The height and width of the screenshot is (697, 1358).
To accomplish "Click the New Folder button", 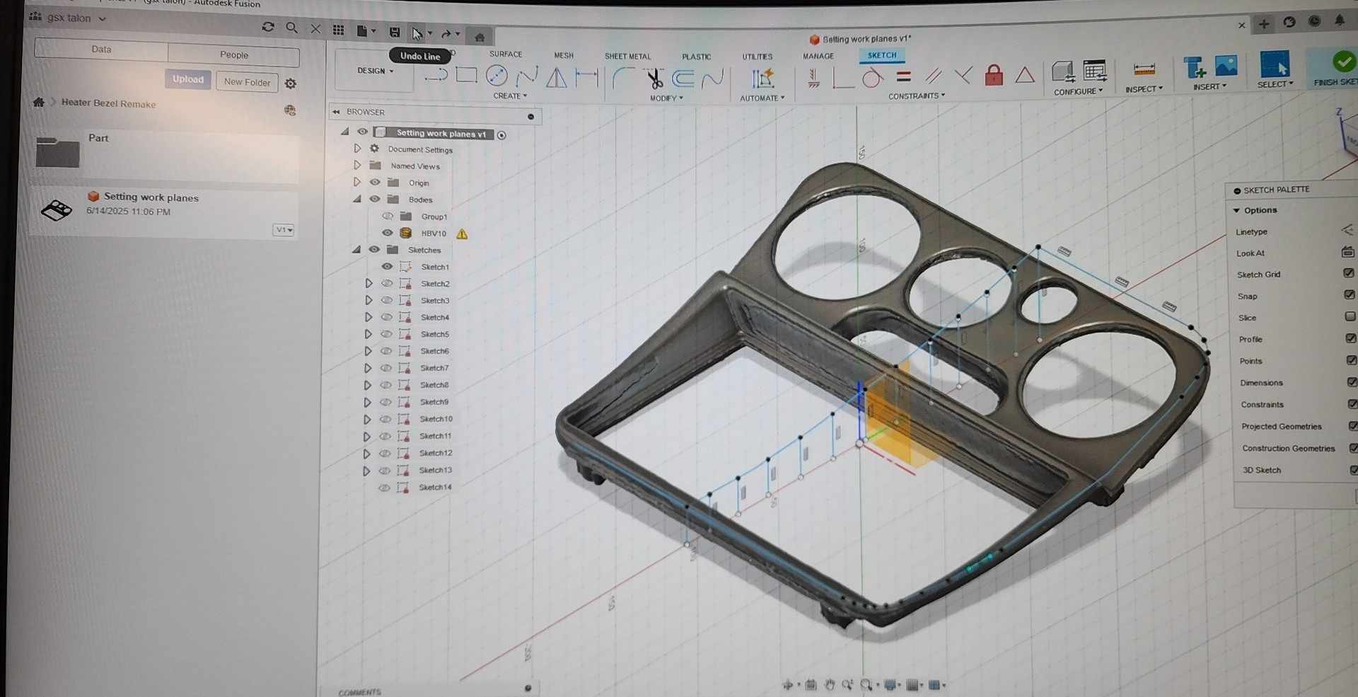I will coord(247,82).
